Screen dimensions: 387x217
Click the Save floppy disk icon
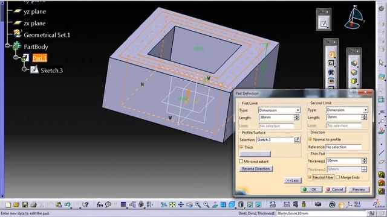25,205
